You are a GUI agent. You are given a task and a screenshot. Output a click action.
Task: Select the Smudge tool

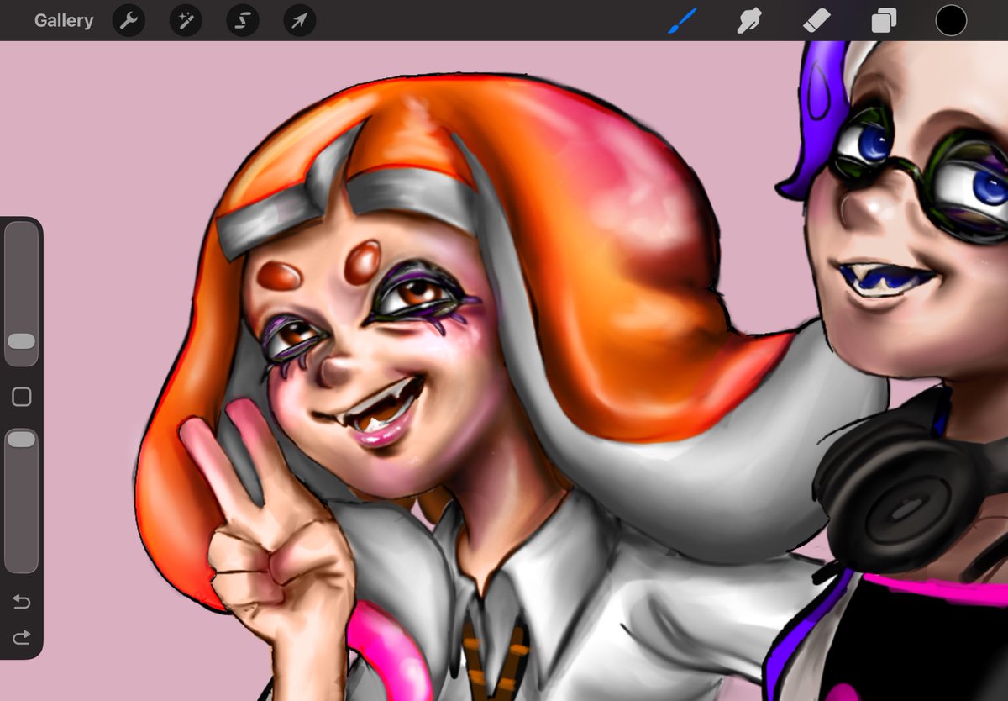tap(748, 21)
